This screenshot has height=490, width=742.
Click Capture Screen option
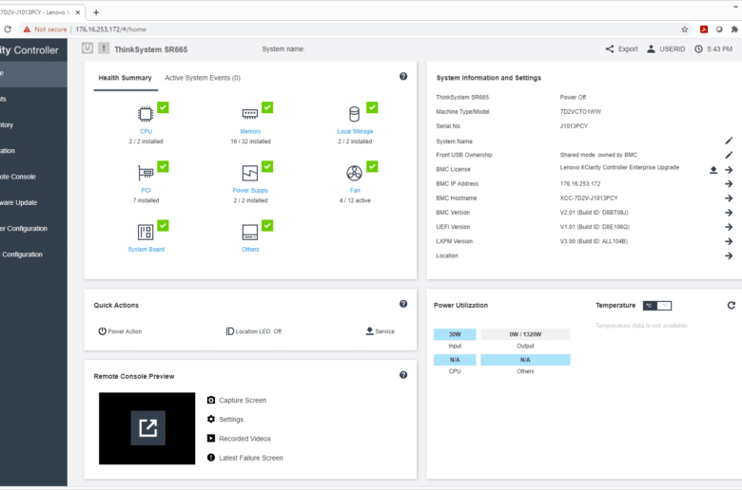pos(237,400)
